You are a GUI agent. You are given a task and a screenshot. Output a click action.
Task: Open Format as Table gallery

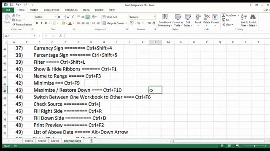[x=178, y=21]
